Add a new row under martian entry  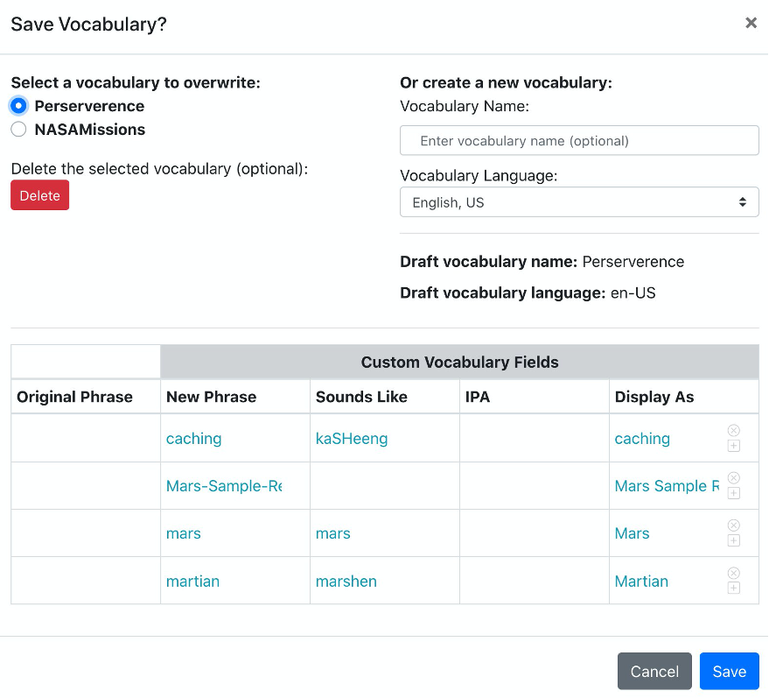point(733,588)
